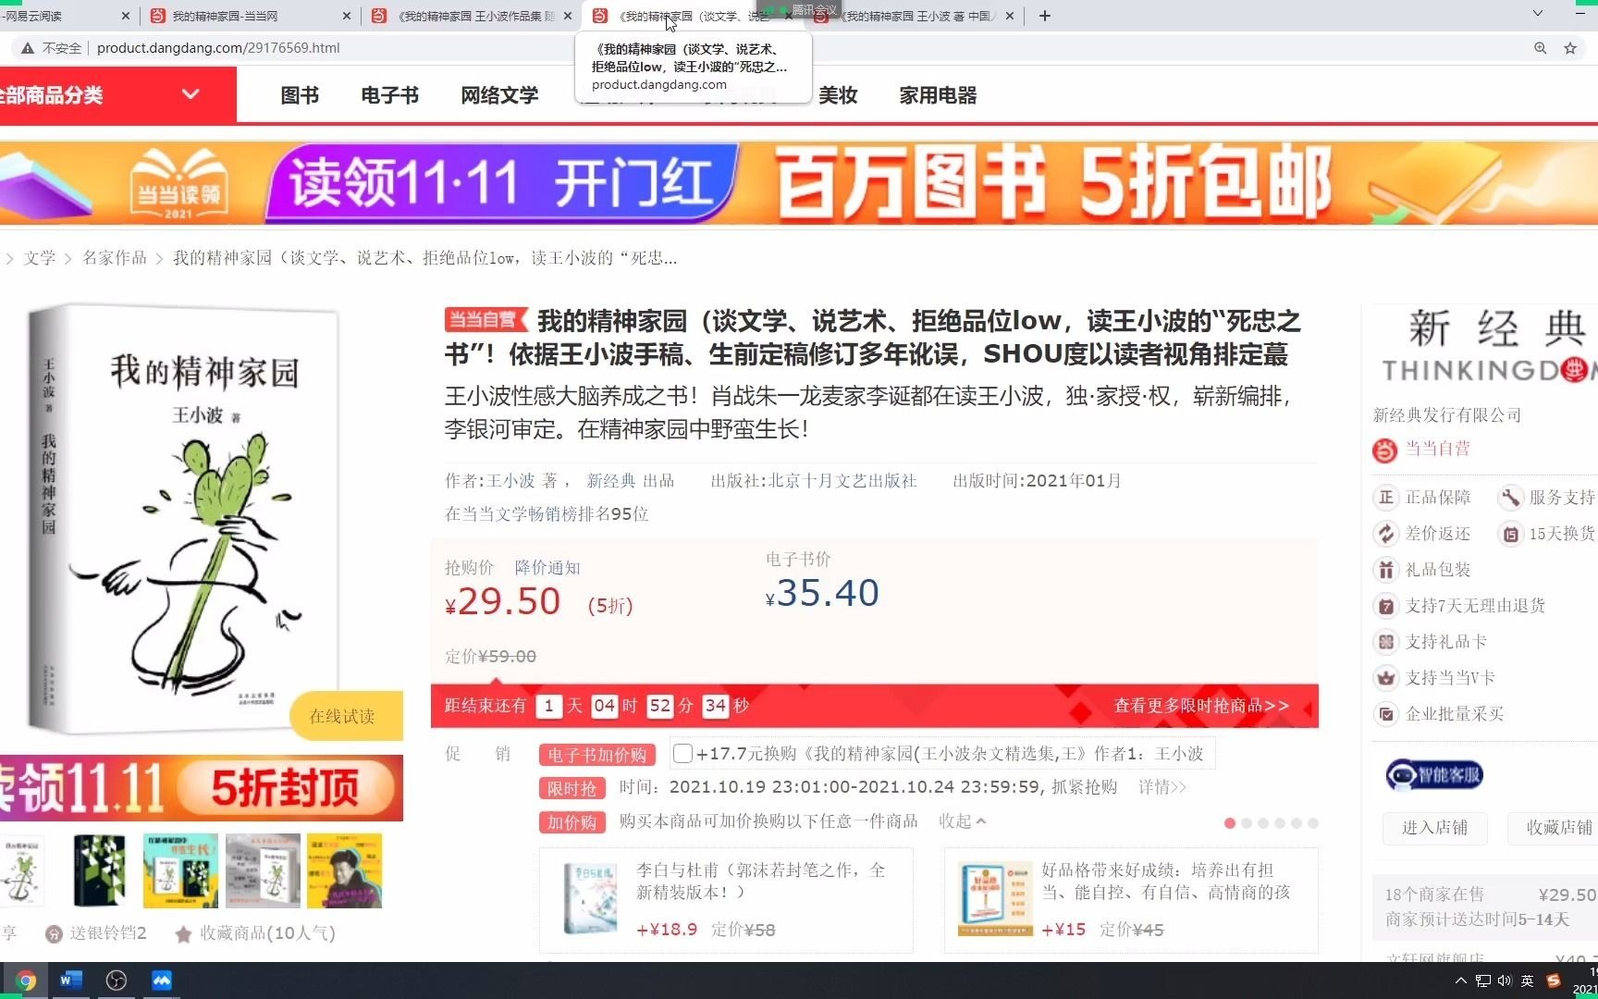This screenshot has width=1598, height=999.
Task: Click the main book cover image
Action: pyautogui.click(x=185, y=518)
